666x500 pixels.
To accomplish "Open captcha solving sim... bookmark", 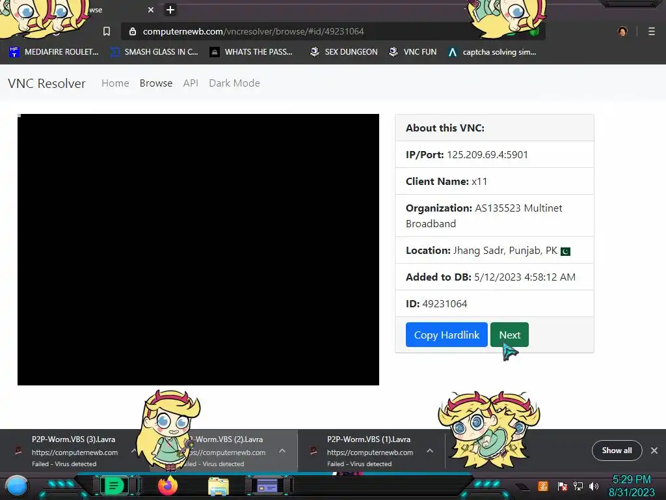I will point(492,52).
